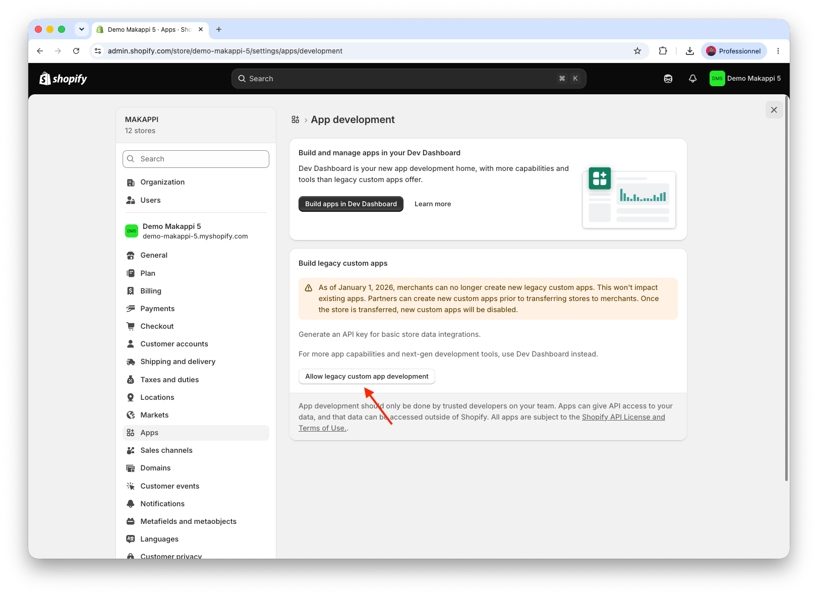Close the Demo Makappi 5 browser tab

201,29
